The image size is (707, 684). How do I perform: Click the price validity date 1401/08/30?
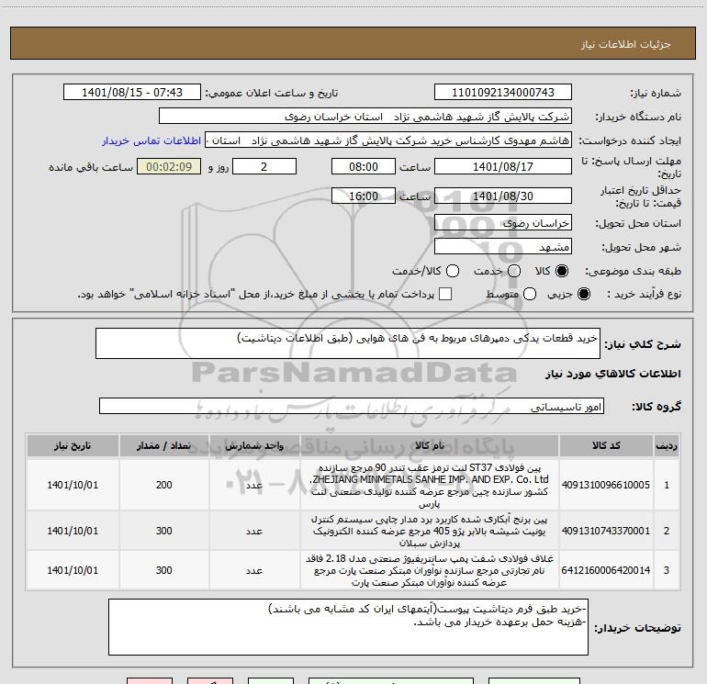click(502, 196)
